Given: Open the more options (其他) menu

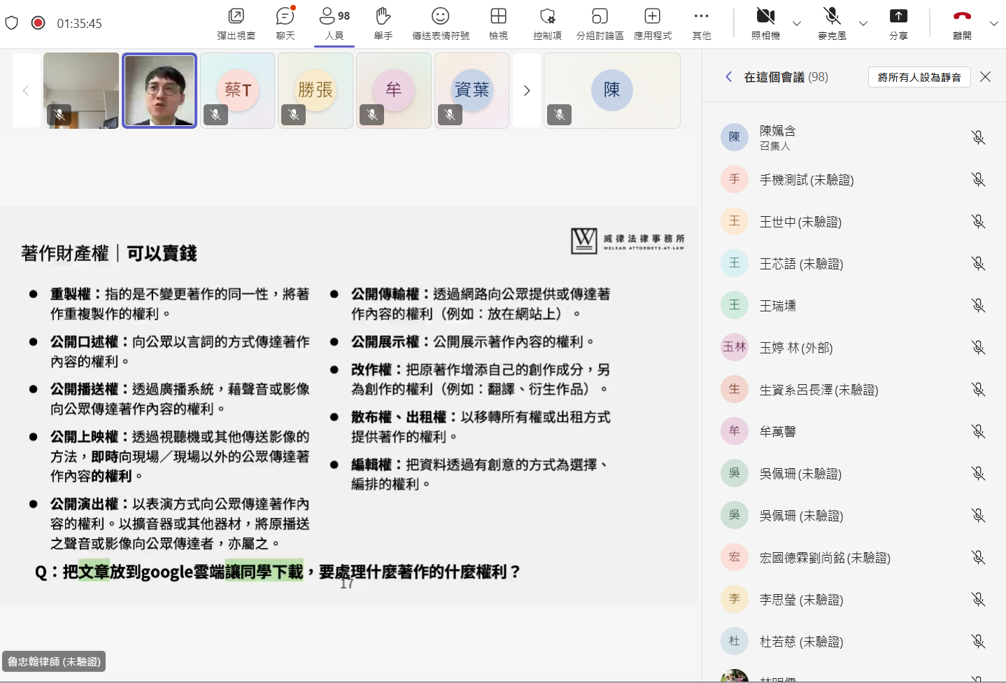Looking at the screenshot, I should tap(701, 23).
